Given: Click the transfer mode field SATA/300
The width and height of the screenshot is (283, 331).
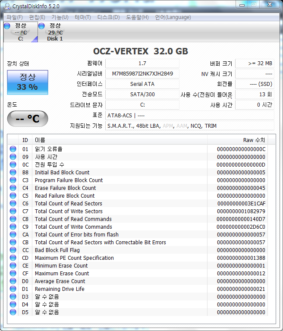Looking at the screenshot, I should pos(142,95).
